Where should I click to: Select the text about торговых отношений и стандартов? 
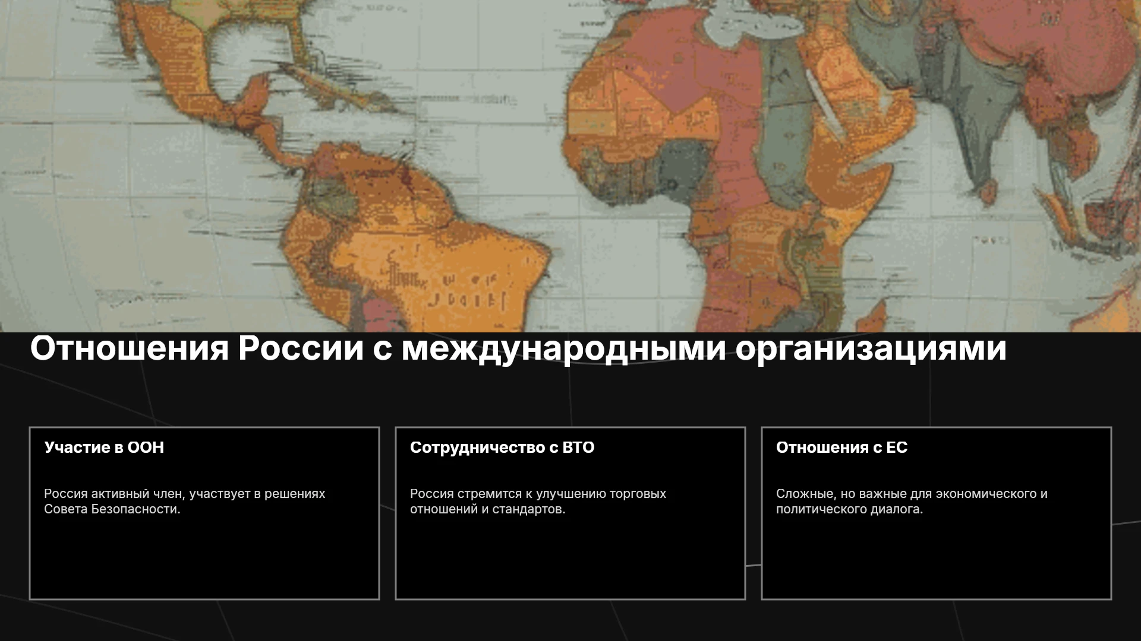tap(538, 502)
